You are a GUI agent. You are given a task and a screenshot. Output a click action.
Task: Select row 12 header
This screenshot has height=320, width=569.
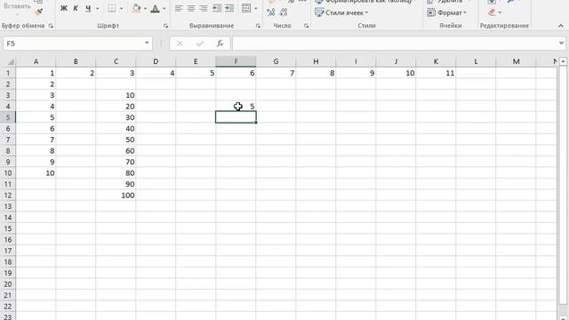click(8, 196)
